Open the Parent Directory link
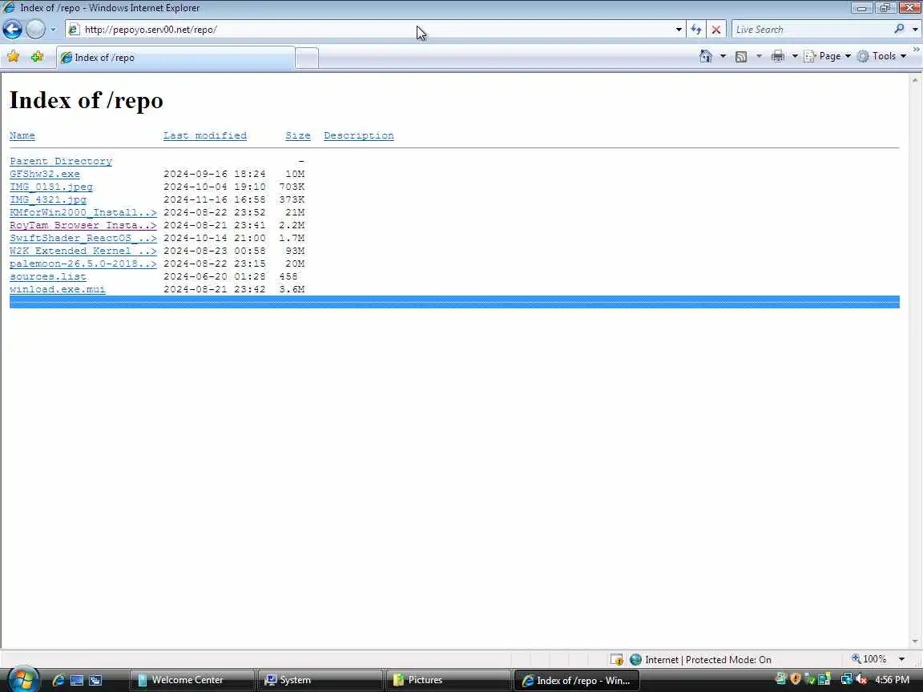 click(x=61, y=161)
